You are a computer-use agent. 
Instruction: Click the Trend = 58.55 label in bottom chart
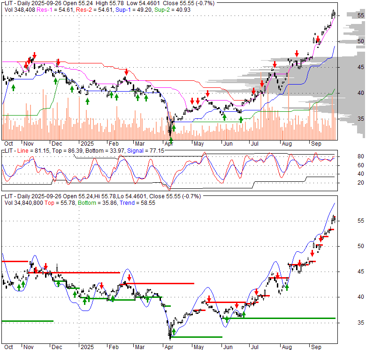coord(137,203)
